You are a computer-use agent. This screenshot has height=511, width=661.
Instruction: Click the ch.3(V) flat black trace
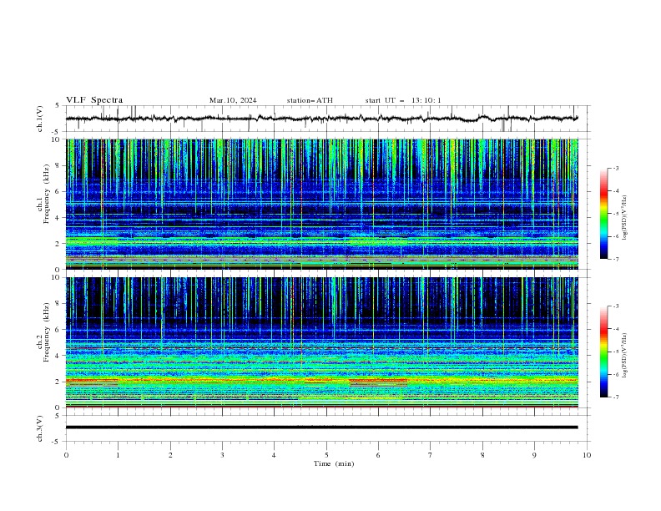(x=321, y=428)
